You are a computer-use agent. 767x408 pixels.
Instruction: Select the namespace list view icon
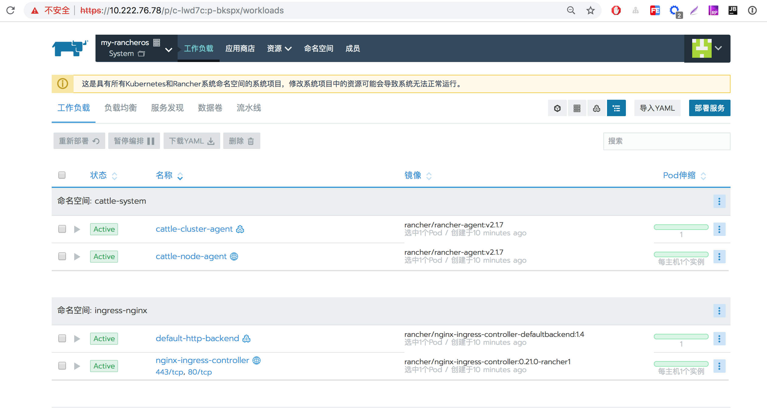click(616, 108)
